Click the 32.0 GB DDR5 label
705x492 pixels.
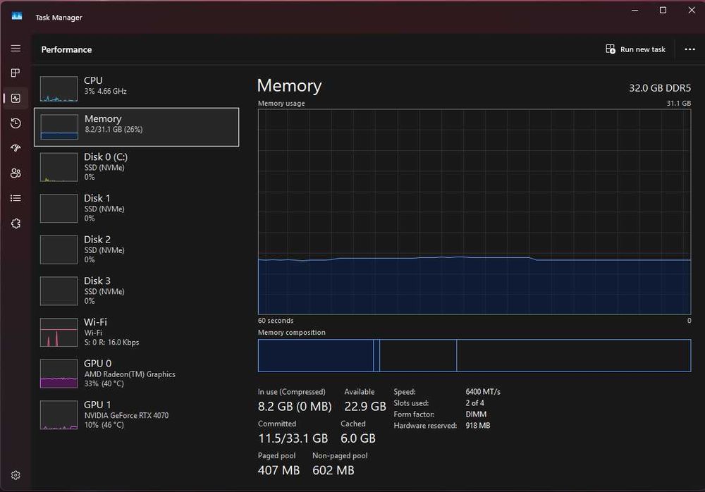[660, 88]
